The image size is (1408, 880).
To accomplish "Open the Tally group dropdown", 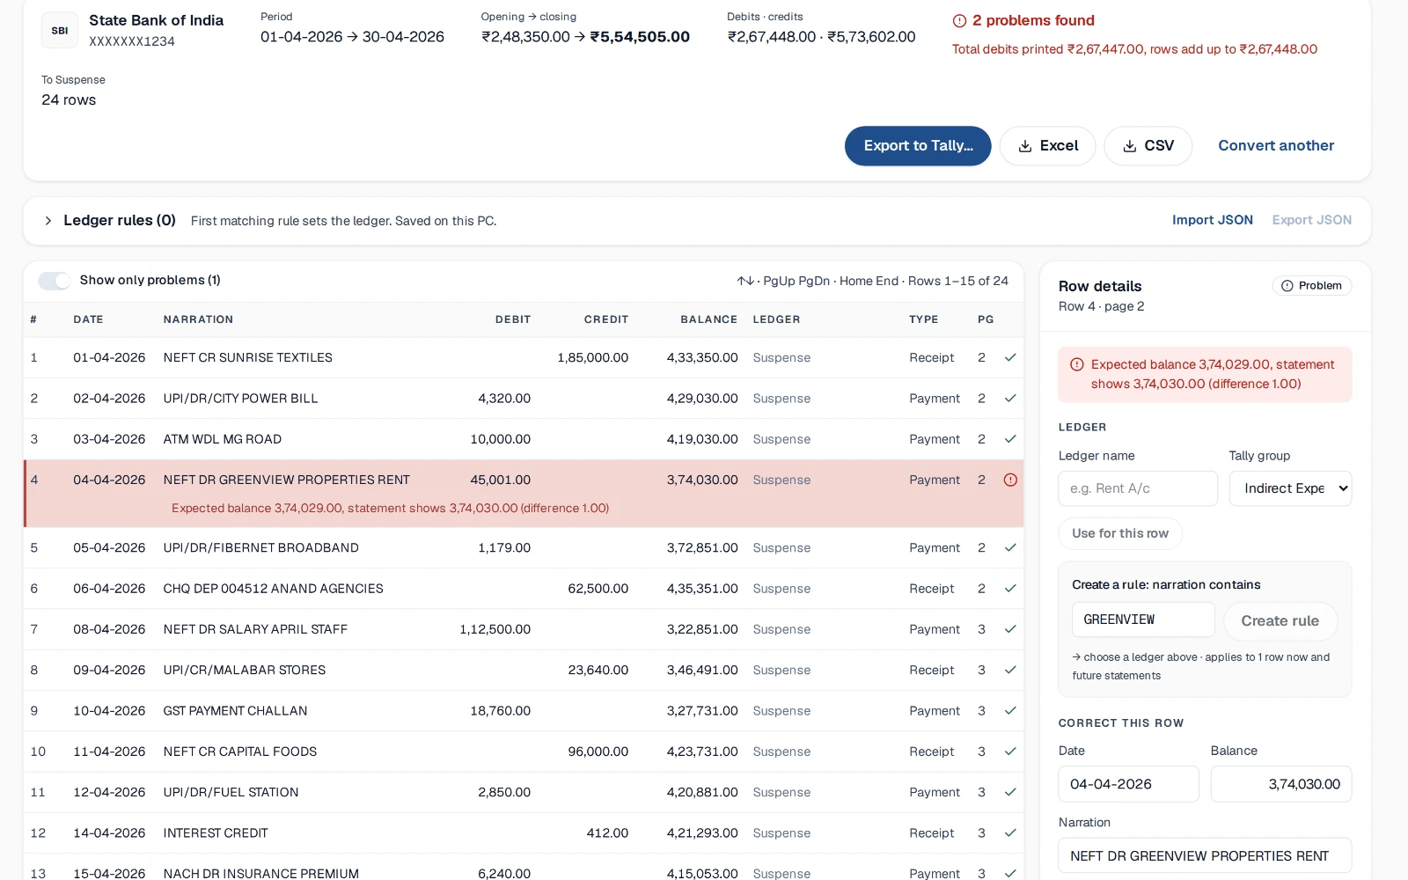I will 1290,488.
